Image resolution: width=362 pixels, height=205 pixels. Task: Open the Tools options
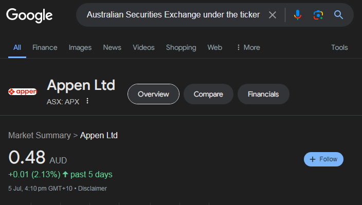(339, 47)
